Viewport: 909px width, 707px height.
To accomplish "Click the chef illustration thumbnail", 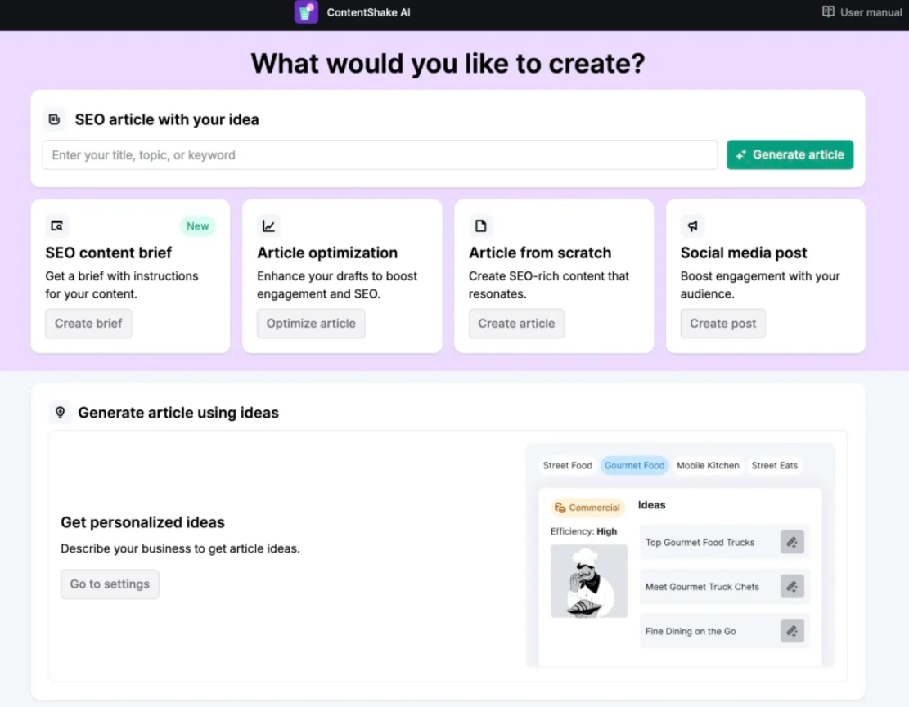I will [589, 581].
